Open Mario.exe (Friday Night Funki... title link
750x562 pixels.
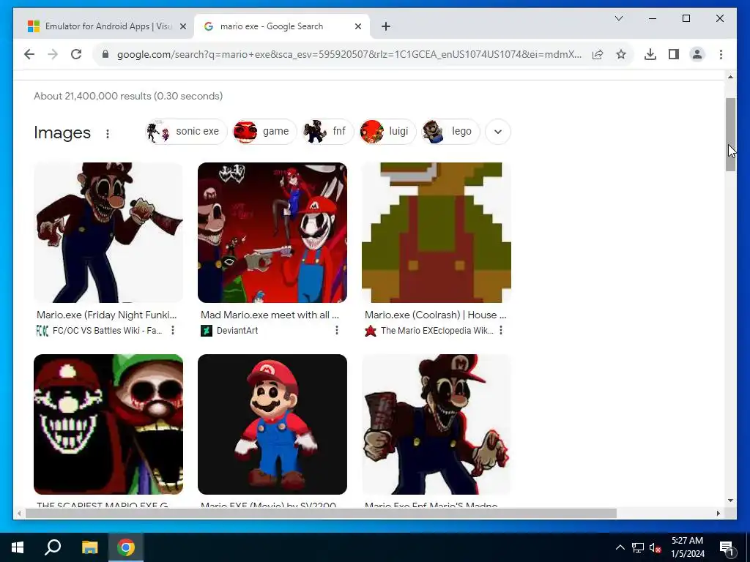click(107, 315)
